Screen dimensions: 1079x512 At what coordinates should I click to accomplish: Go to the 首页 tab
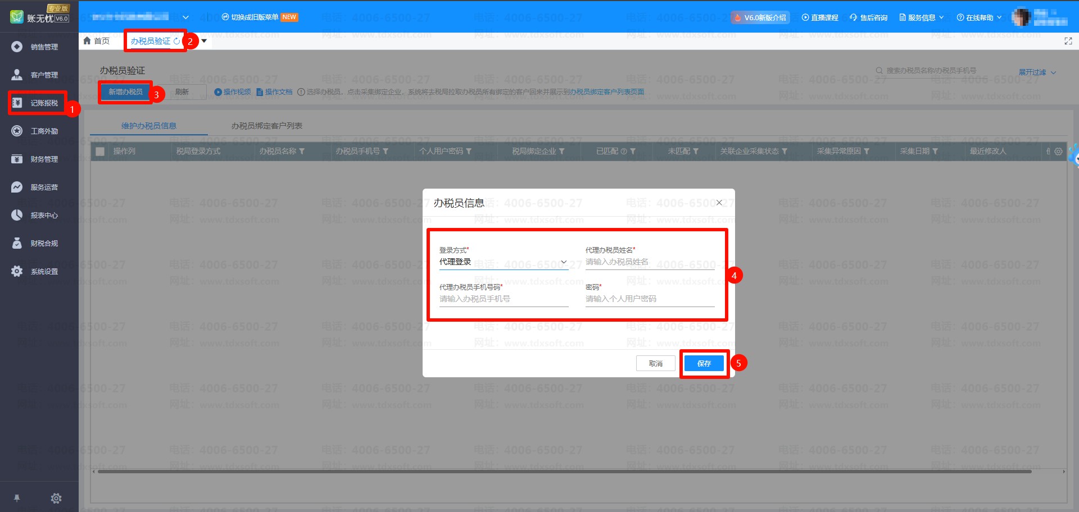pyautogui.click(x=97, y=41)
